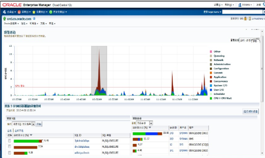Open SQL ID link in 7.54 row

82,147
